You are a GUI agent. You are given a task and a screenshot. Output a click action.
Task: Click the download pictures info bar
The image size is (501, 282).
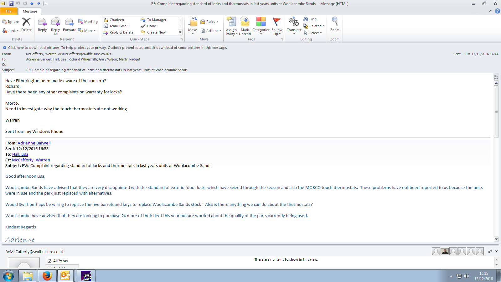pyautogui.click(x=117, y=48)
